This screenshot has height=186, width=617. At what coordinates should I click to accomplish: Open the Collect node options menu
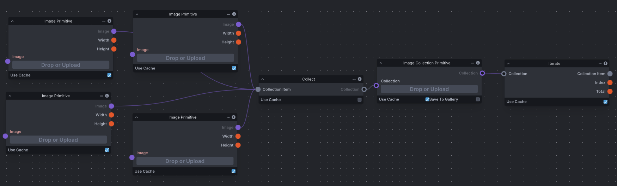(354, 79)
